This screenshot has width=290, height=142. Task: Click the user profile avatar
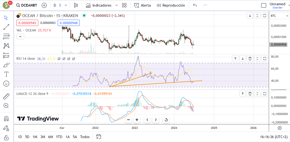(7, 5)
